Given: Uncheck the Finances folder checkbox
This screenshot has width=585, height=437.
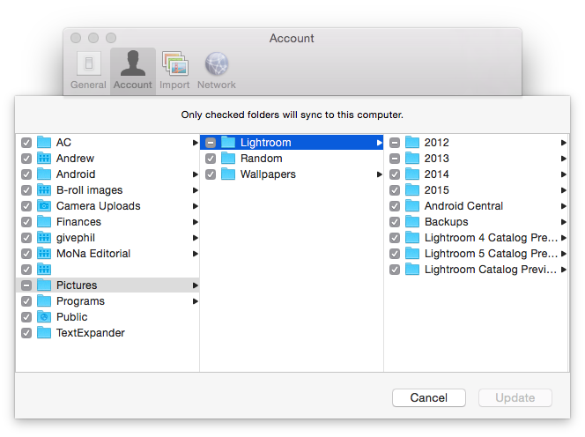Looking at the screenshot, I should [26, 222].
